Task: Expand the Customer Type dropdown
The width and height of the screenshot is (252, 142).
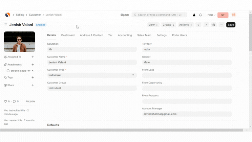Action: coord(92,75)
